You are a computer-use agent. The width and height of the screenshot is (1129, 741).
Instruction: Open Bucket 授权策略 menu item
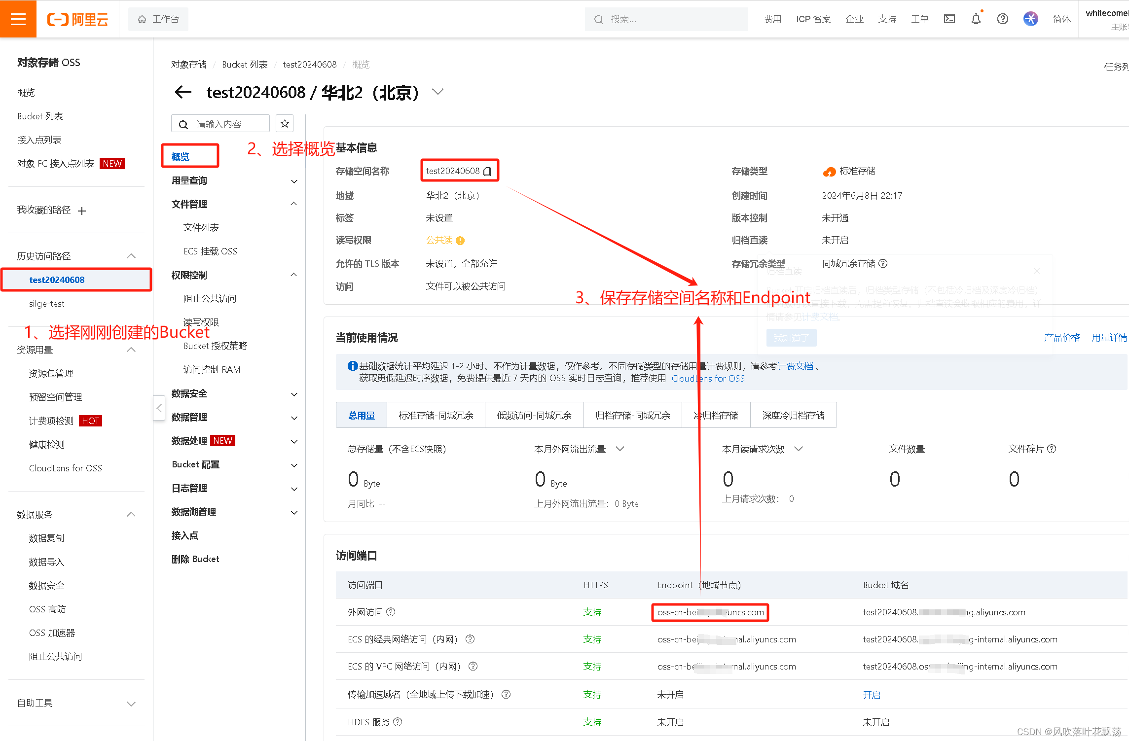pos(215,346)
